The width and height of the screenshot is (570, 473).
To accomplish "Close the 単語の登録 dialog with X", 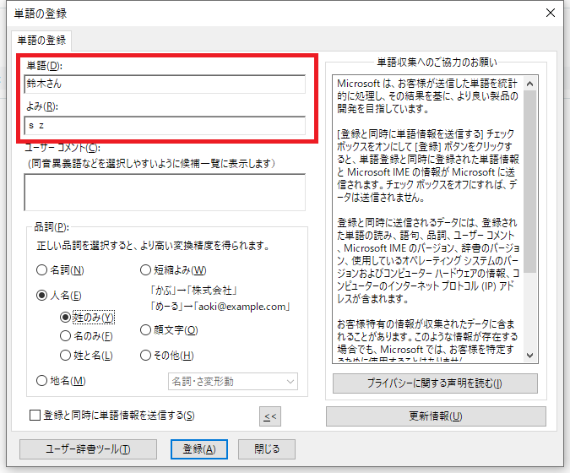I will tap(551, 13).
